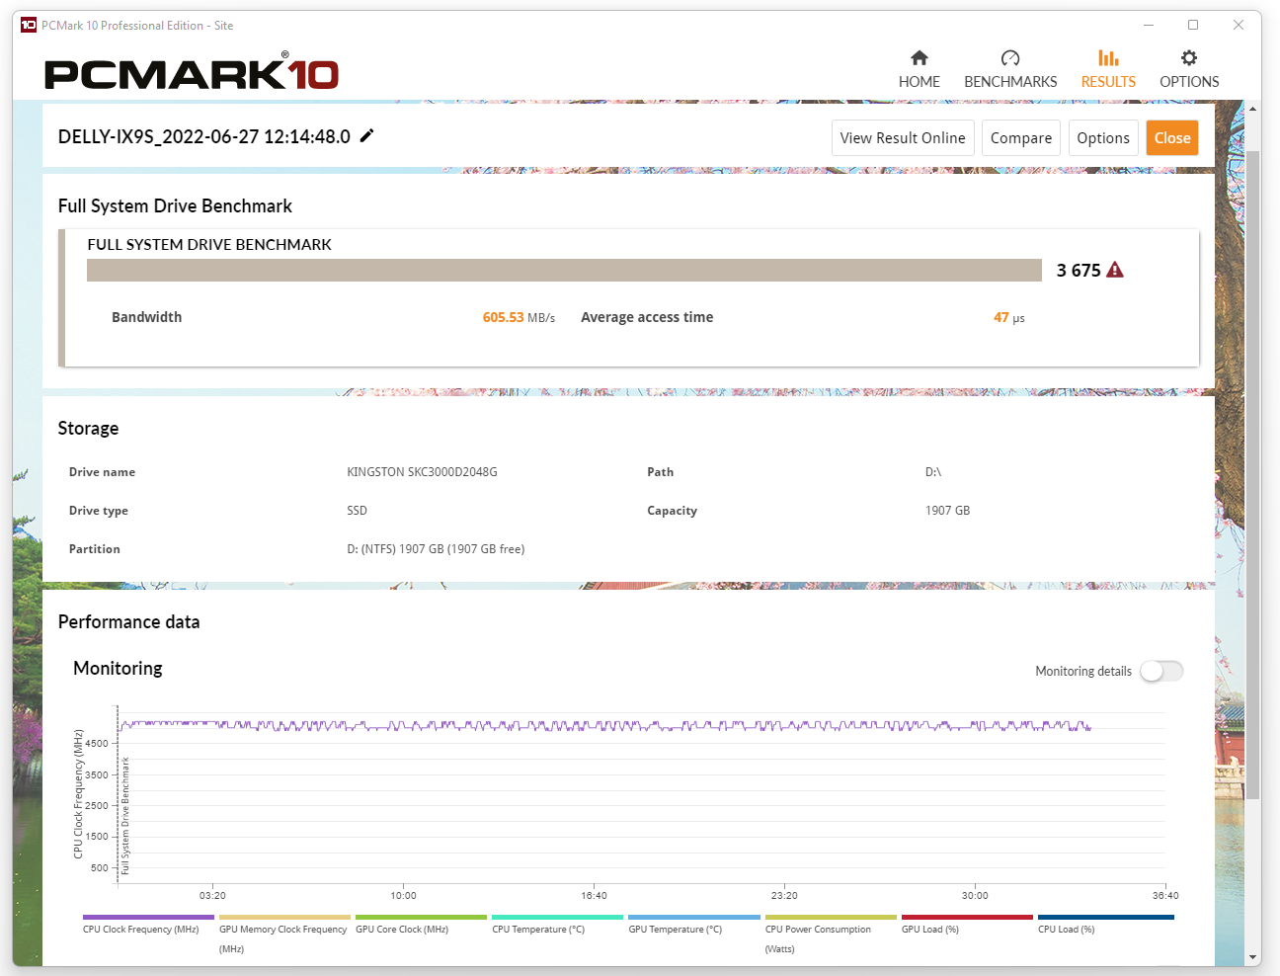
Task: Click the 47 µs access time value
Action: point(1008,317)
